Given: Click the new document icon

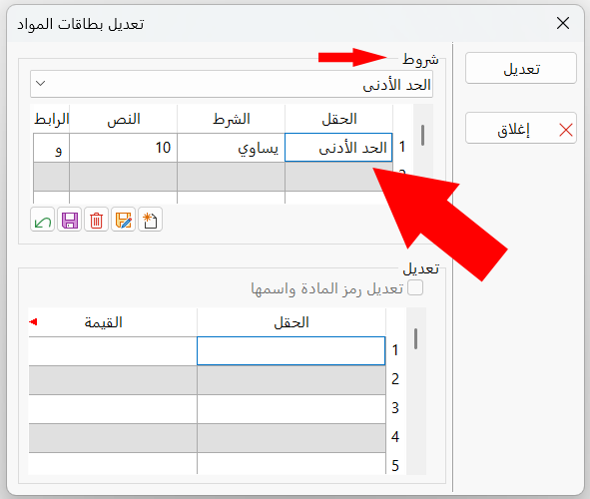Looking at the screenshot, I should point(150,220).
